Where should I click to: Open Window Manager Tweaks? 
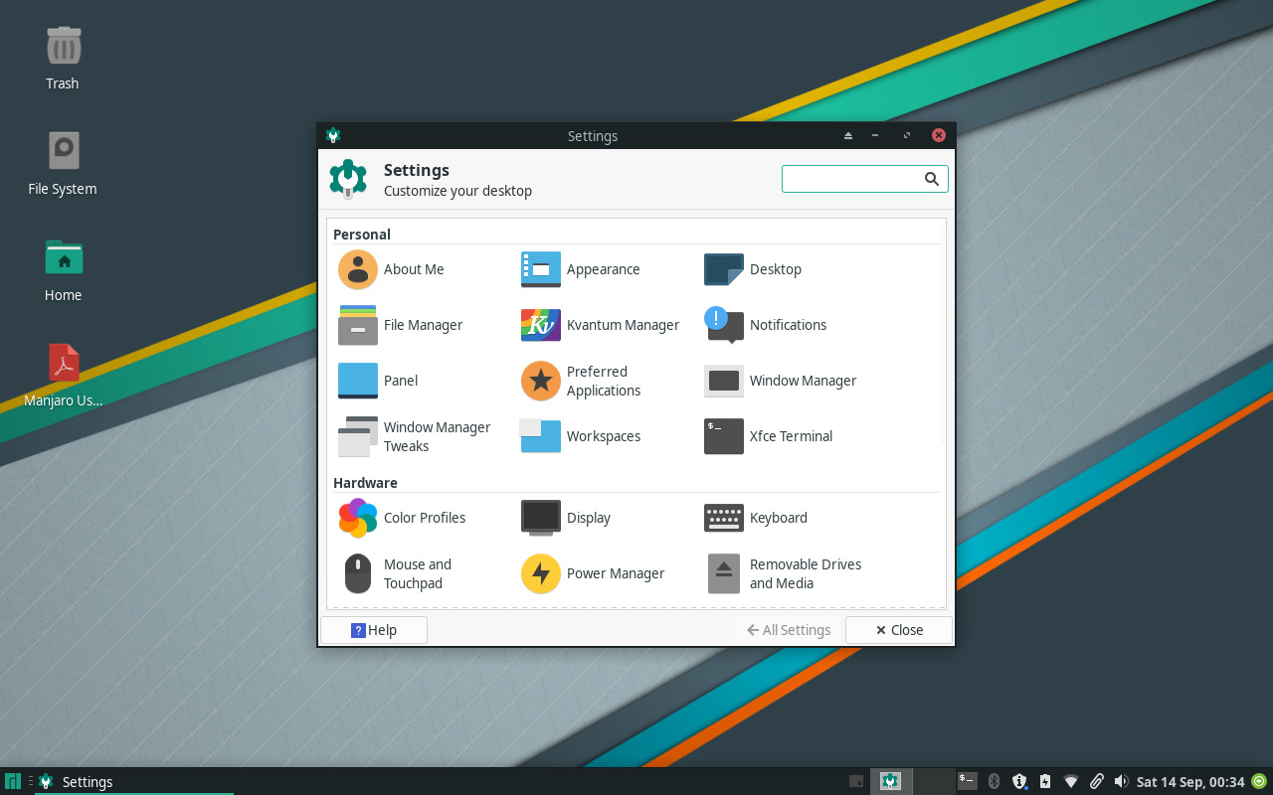click(415, 436)
